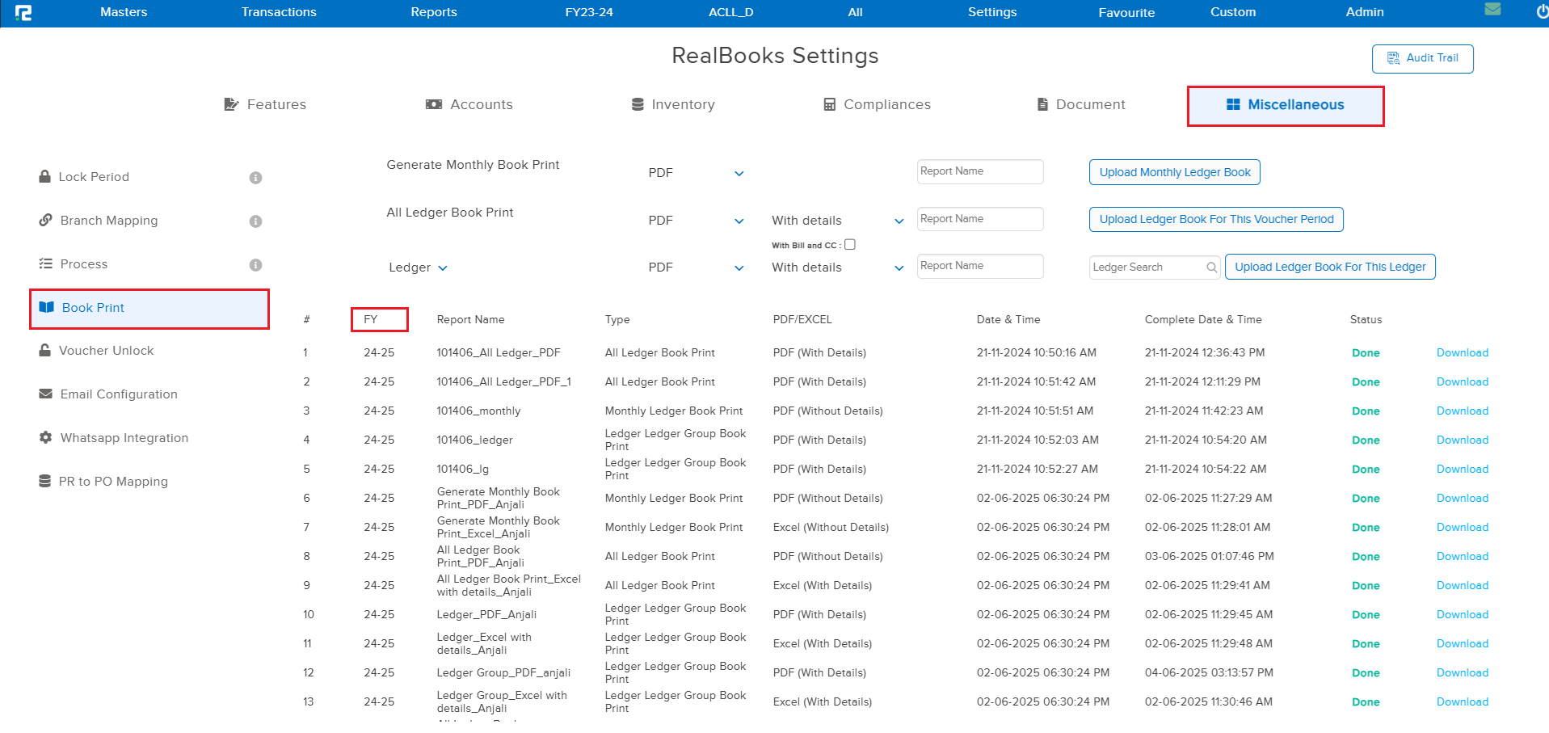Viewport: 1549px width, 733px height.
Task: Open the All Ledger Book Print PDF dropdown
Action: [x=696, y=221]
